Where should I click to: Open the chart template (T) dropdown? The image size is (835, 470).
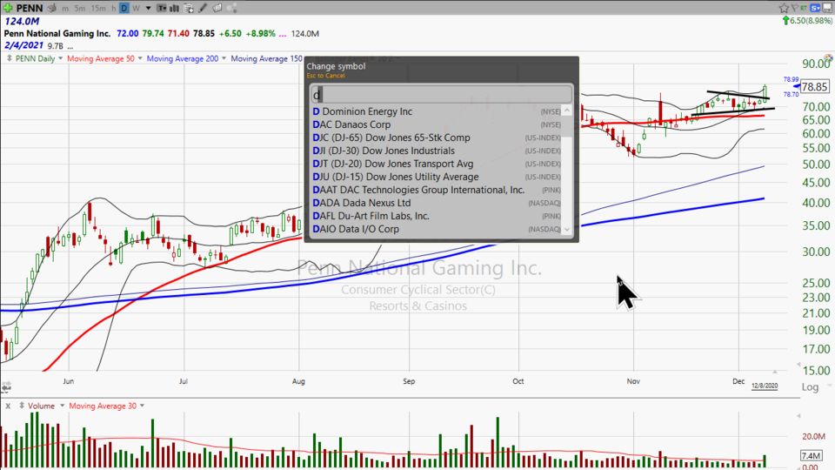pyautogui.click(x=161, y=8)
